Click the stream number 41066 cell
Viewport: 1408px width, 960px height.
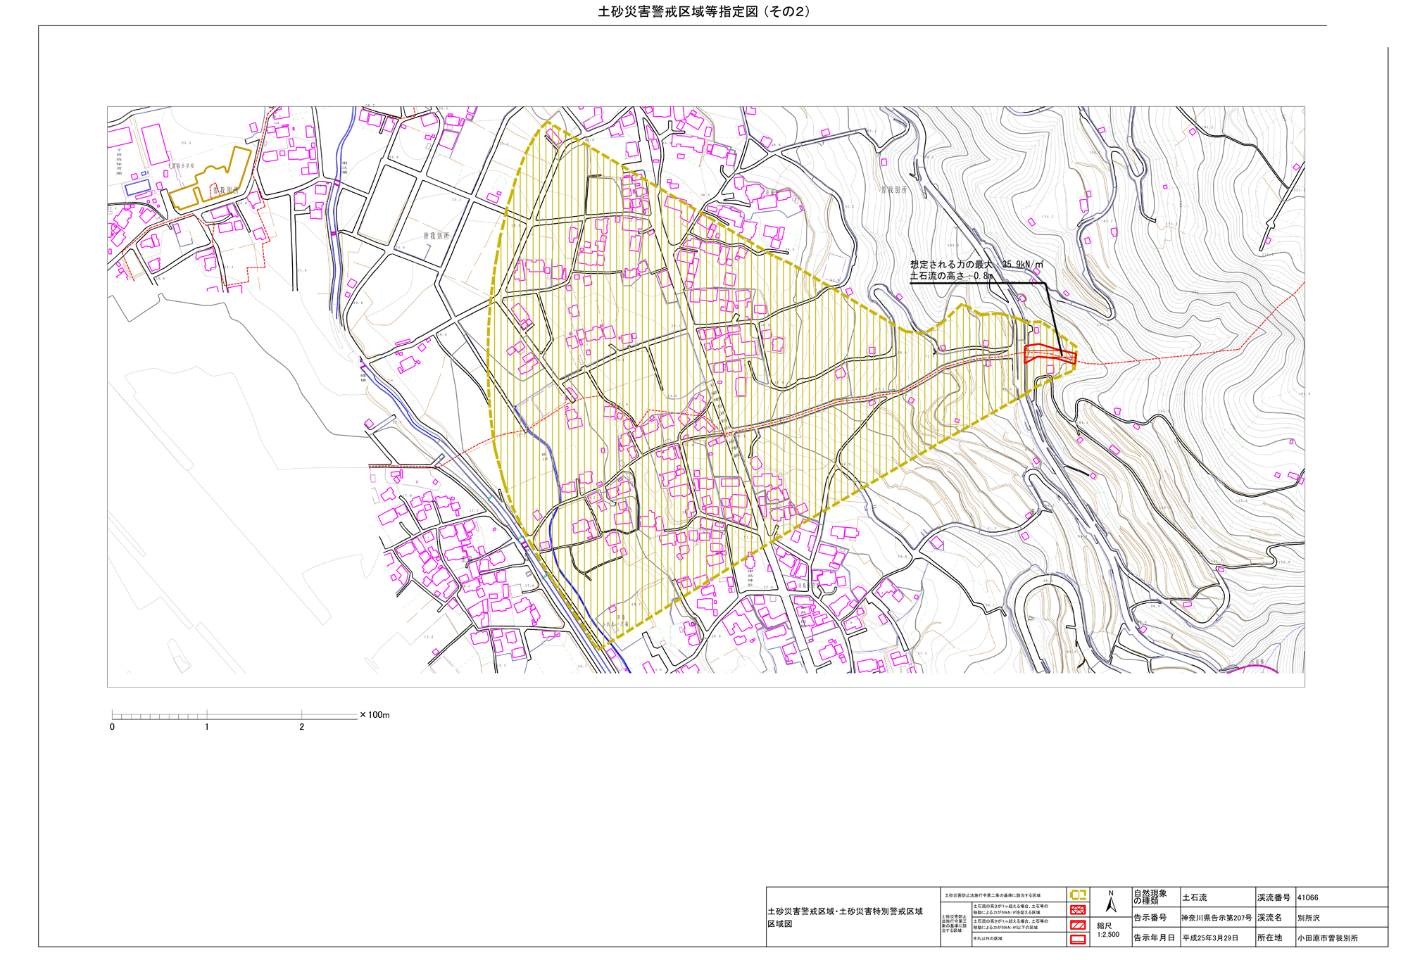pyautogui.click(x=1308, y=897)
